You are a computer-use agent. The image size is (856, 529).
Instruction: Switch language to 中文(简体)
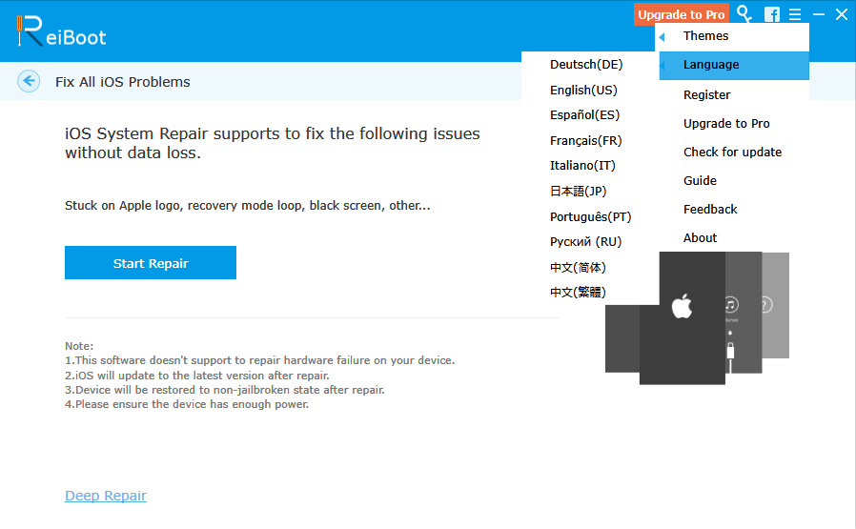(x=578, y=268)
